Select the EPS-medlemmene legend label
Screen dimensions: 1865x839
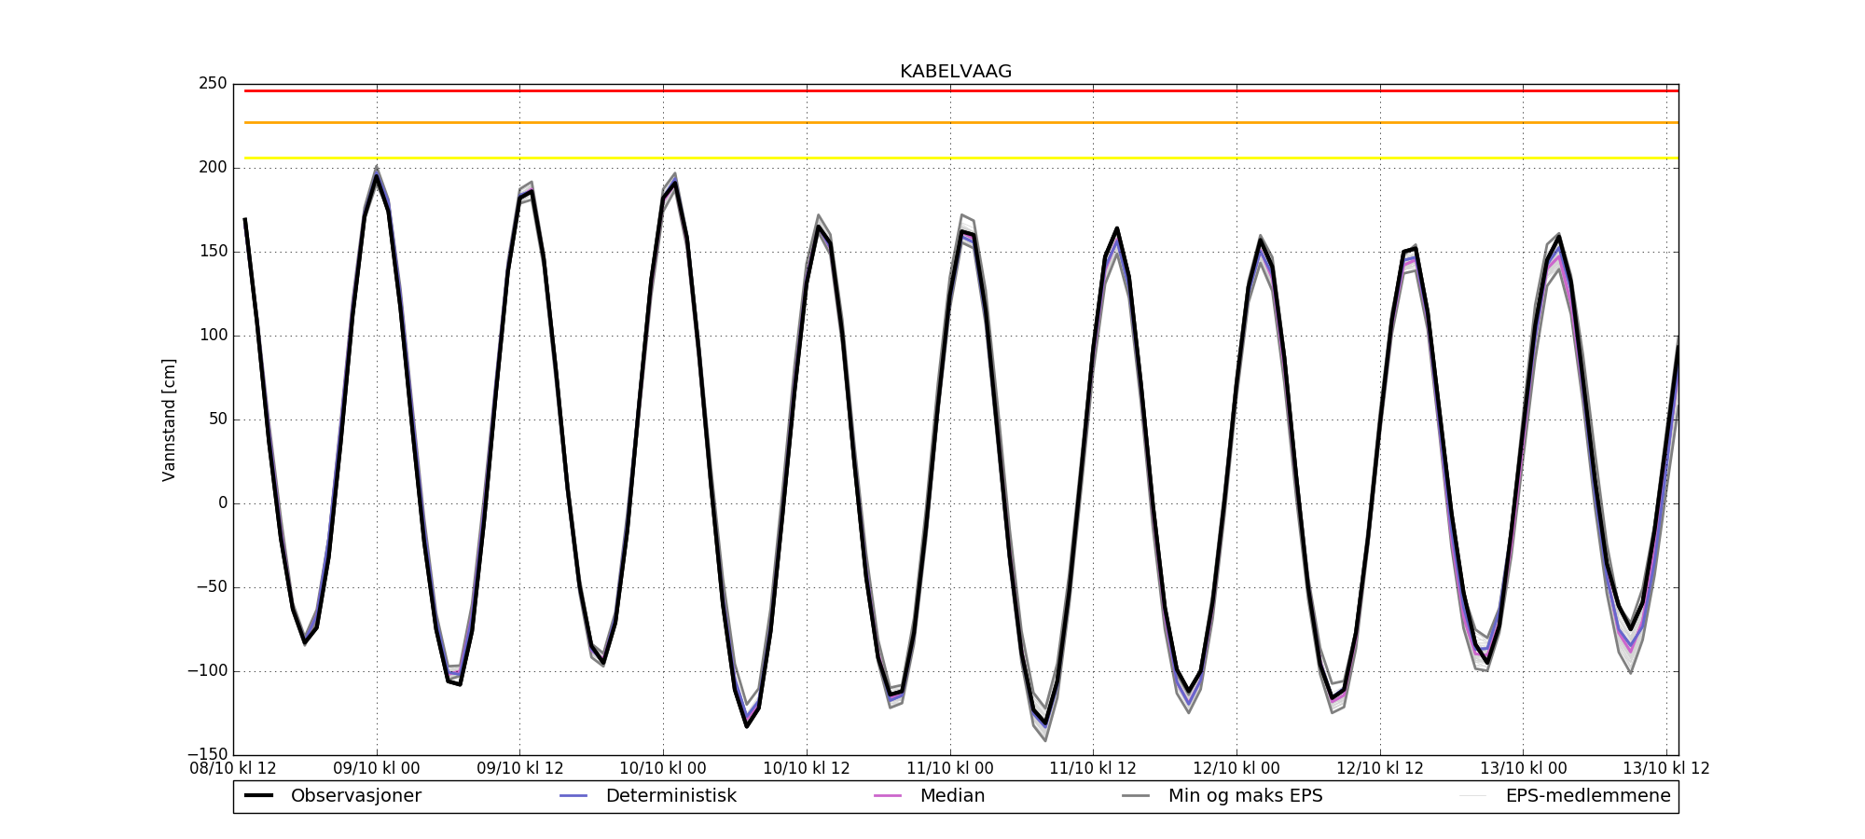click(x=1588, y=795)
